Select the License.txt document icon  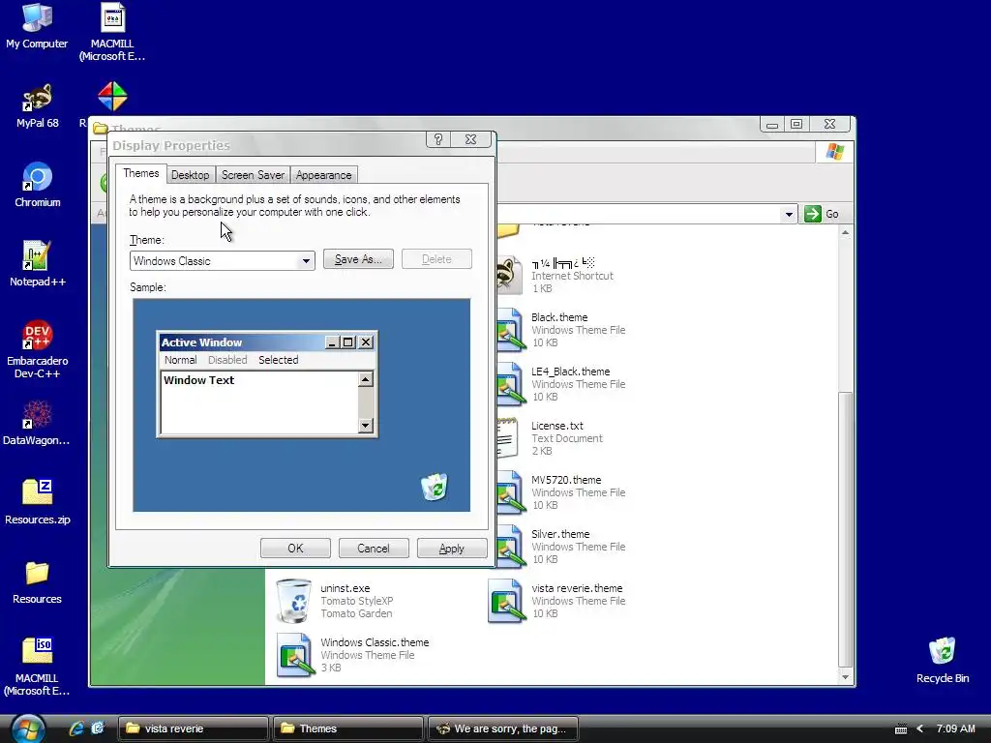[508, 438]
